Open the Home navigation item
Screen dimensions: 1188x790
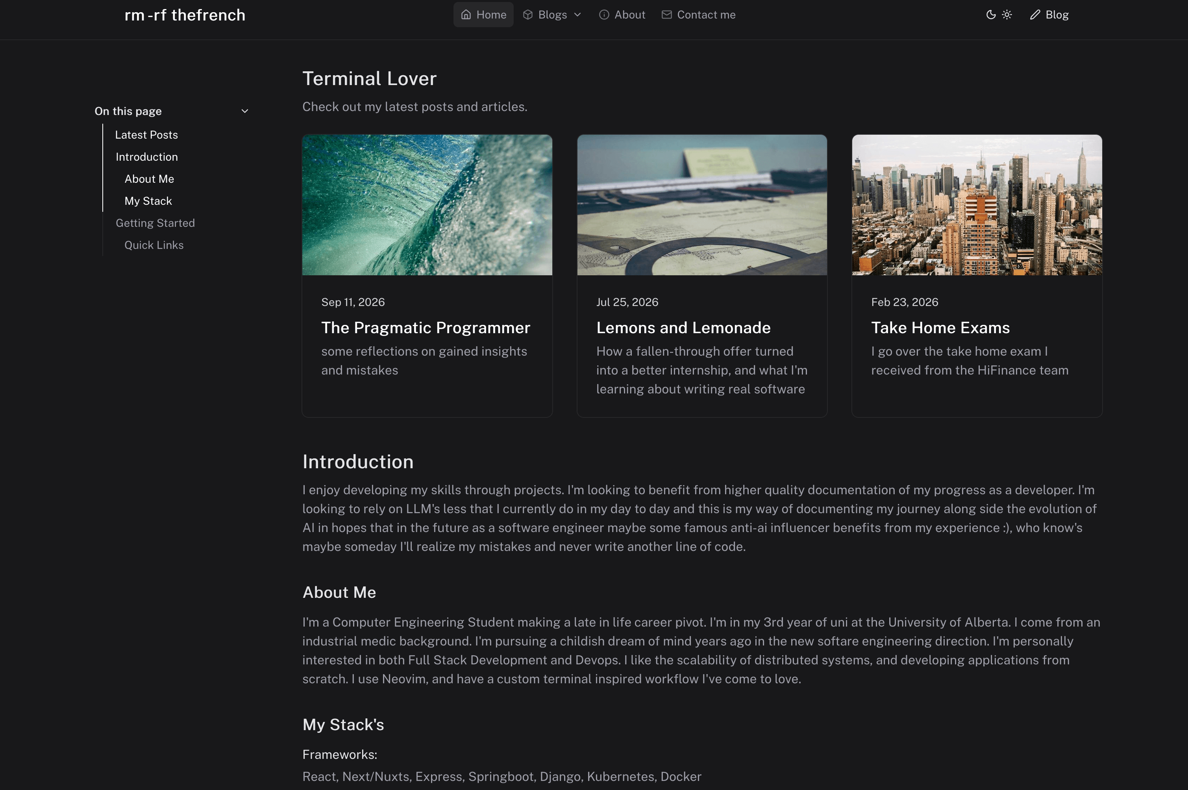(x=483, y=15)
